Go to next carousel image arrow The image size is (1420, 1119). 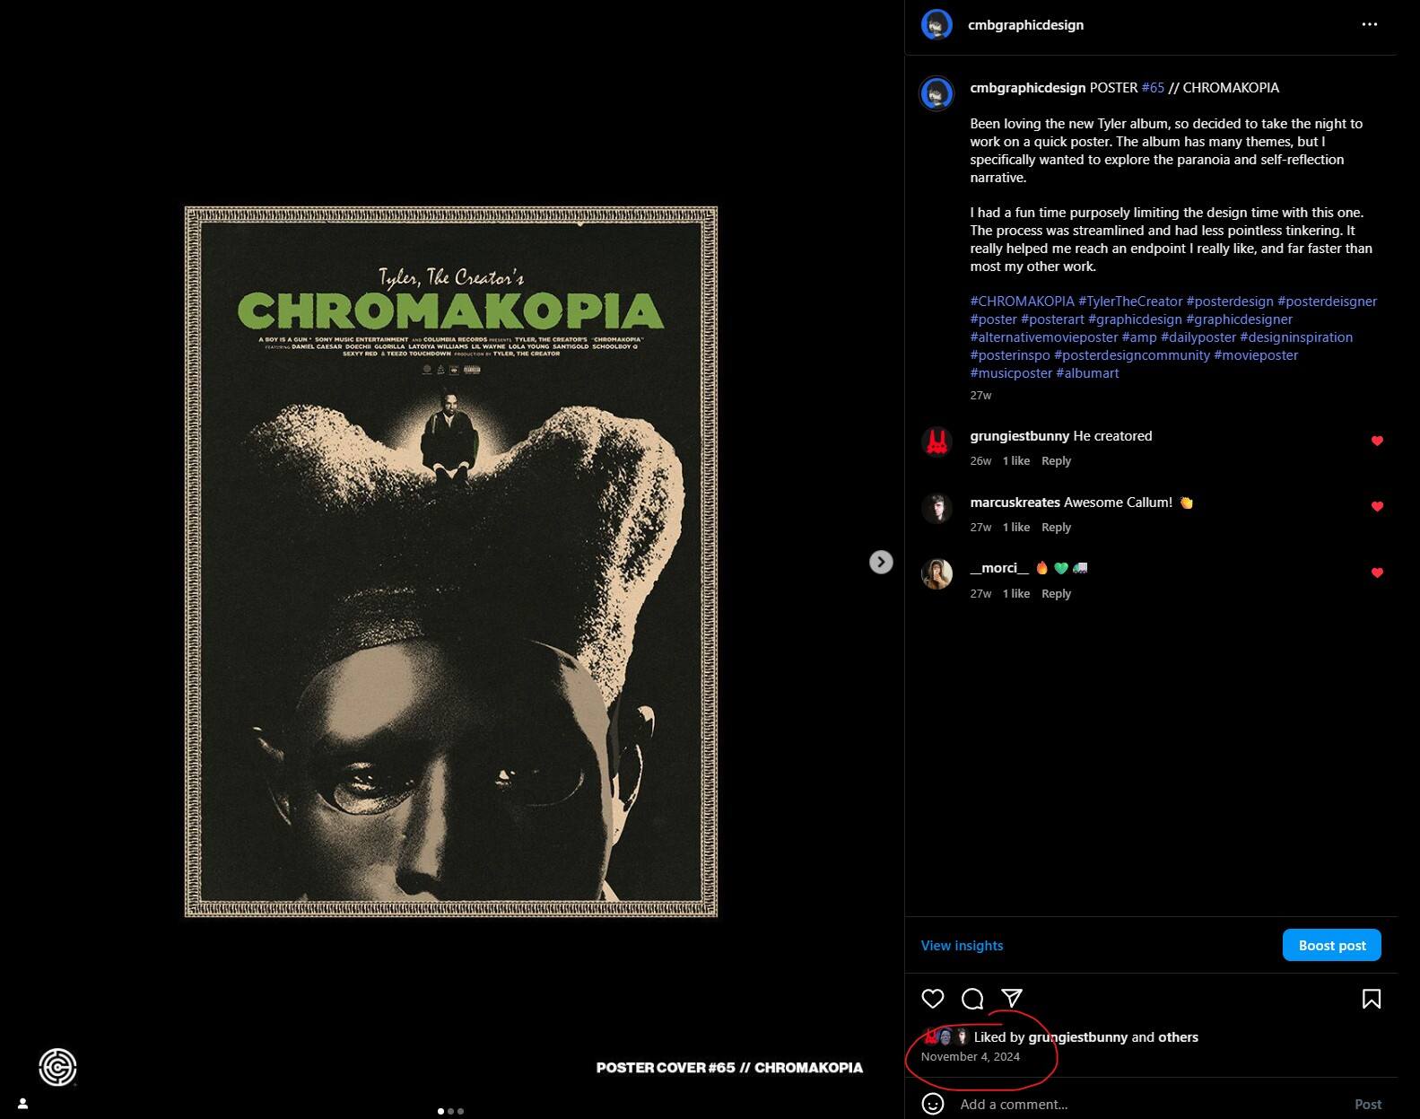pos(881,562)
